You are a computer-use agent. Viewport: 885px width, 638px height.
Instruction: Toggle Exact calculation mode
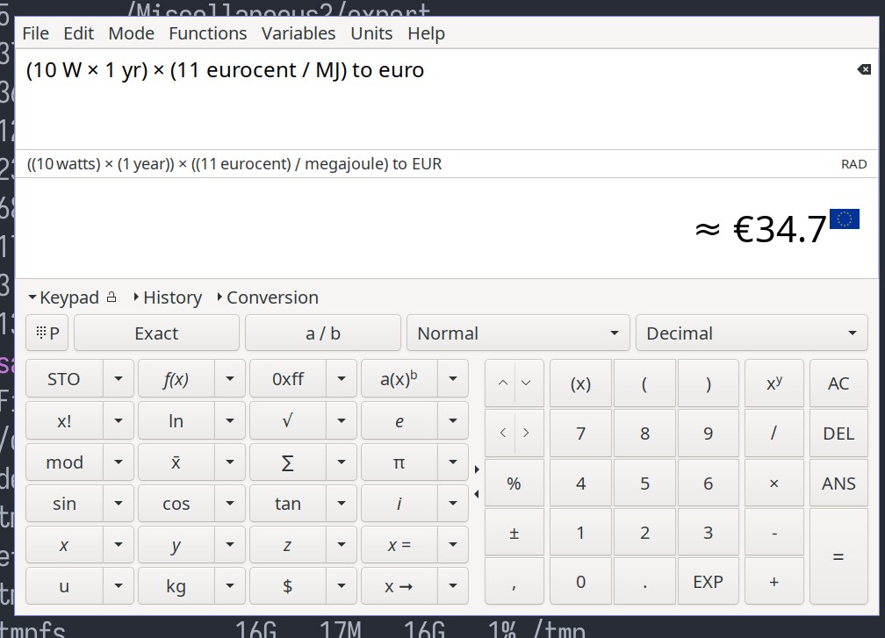(156, 333)
